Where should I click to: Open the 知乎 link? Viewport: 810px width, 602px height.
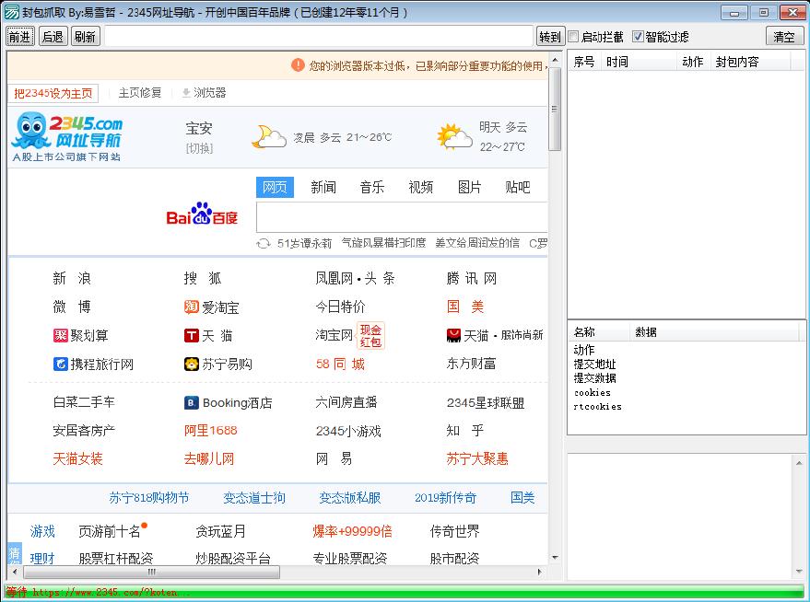(465, 431)
